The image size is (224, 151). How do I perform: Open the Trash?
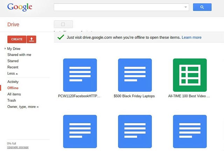tap(12, 101)
